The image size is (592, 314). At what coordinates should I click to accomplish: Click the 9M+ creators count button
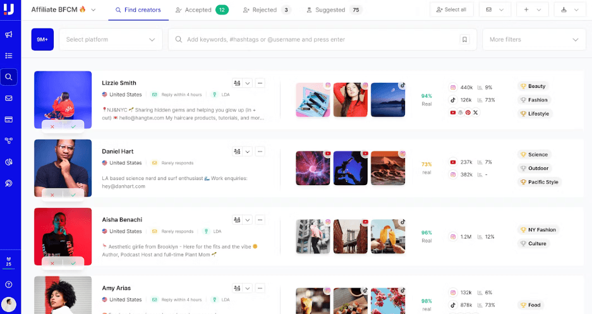42,39
